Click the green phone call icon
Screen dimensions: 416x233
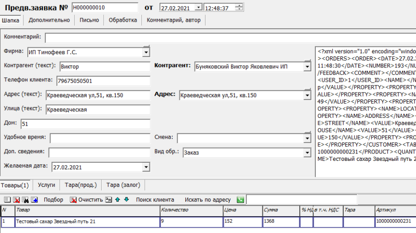pyautogui.click(x=240, y=200)
